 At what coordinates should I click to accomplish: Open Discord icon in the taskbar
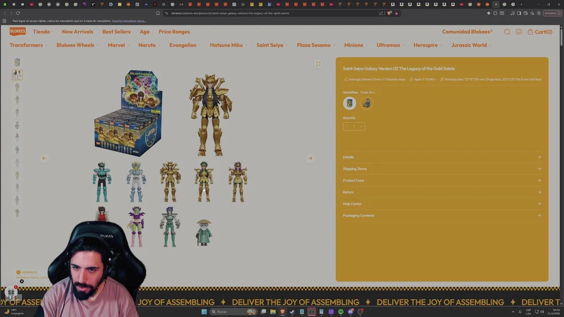[350, 312]
